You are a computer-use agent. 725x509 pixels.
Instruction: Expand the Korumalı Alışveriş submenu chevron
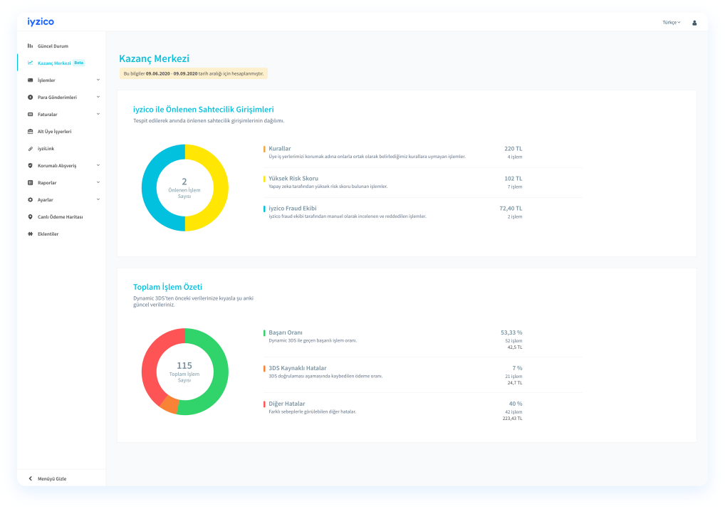pos(98,165)
